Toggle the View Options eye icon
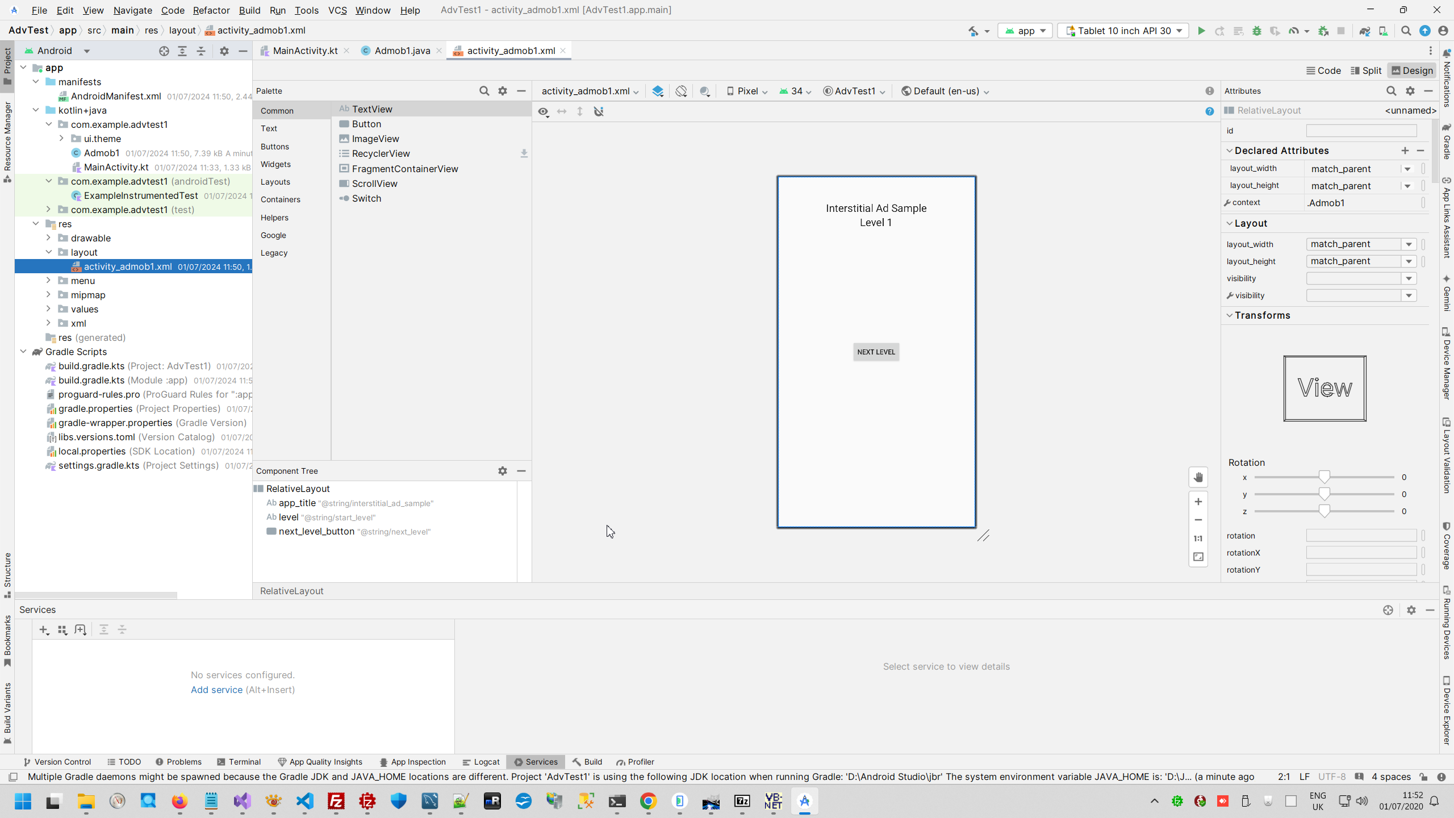Image resolution: width=1454 pixels, height=818 pixels. click(544, 111)
